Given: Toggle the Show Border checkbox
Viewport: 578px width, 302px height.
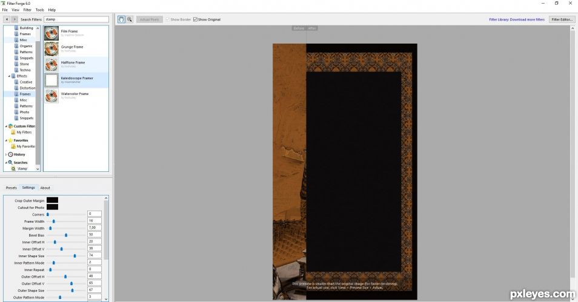Looking at the screenshot, I should tap(168, 19).
